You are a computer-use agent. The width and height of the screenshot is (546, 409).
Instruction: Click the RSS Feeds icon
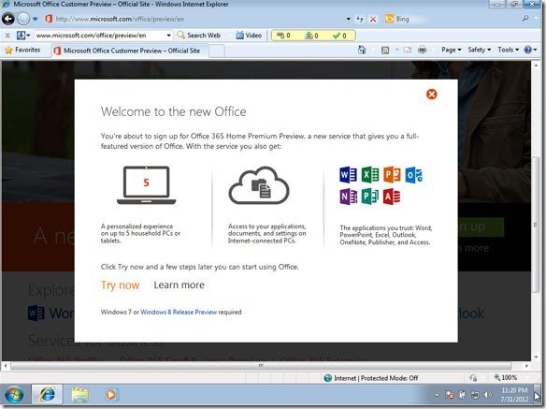(x=385, y=50)
